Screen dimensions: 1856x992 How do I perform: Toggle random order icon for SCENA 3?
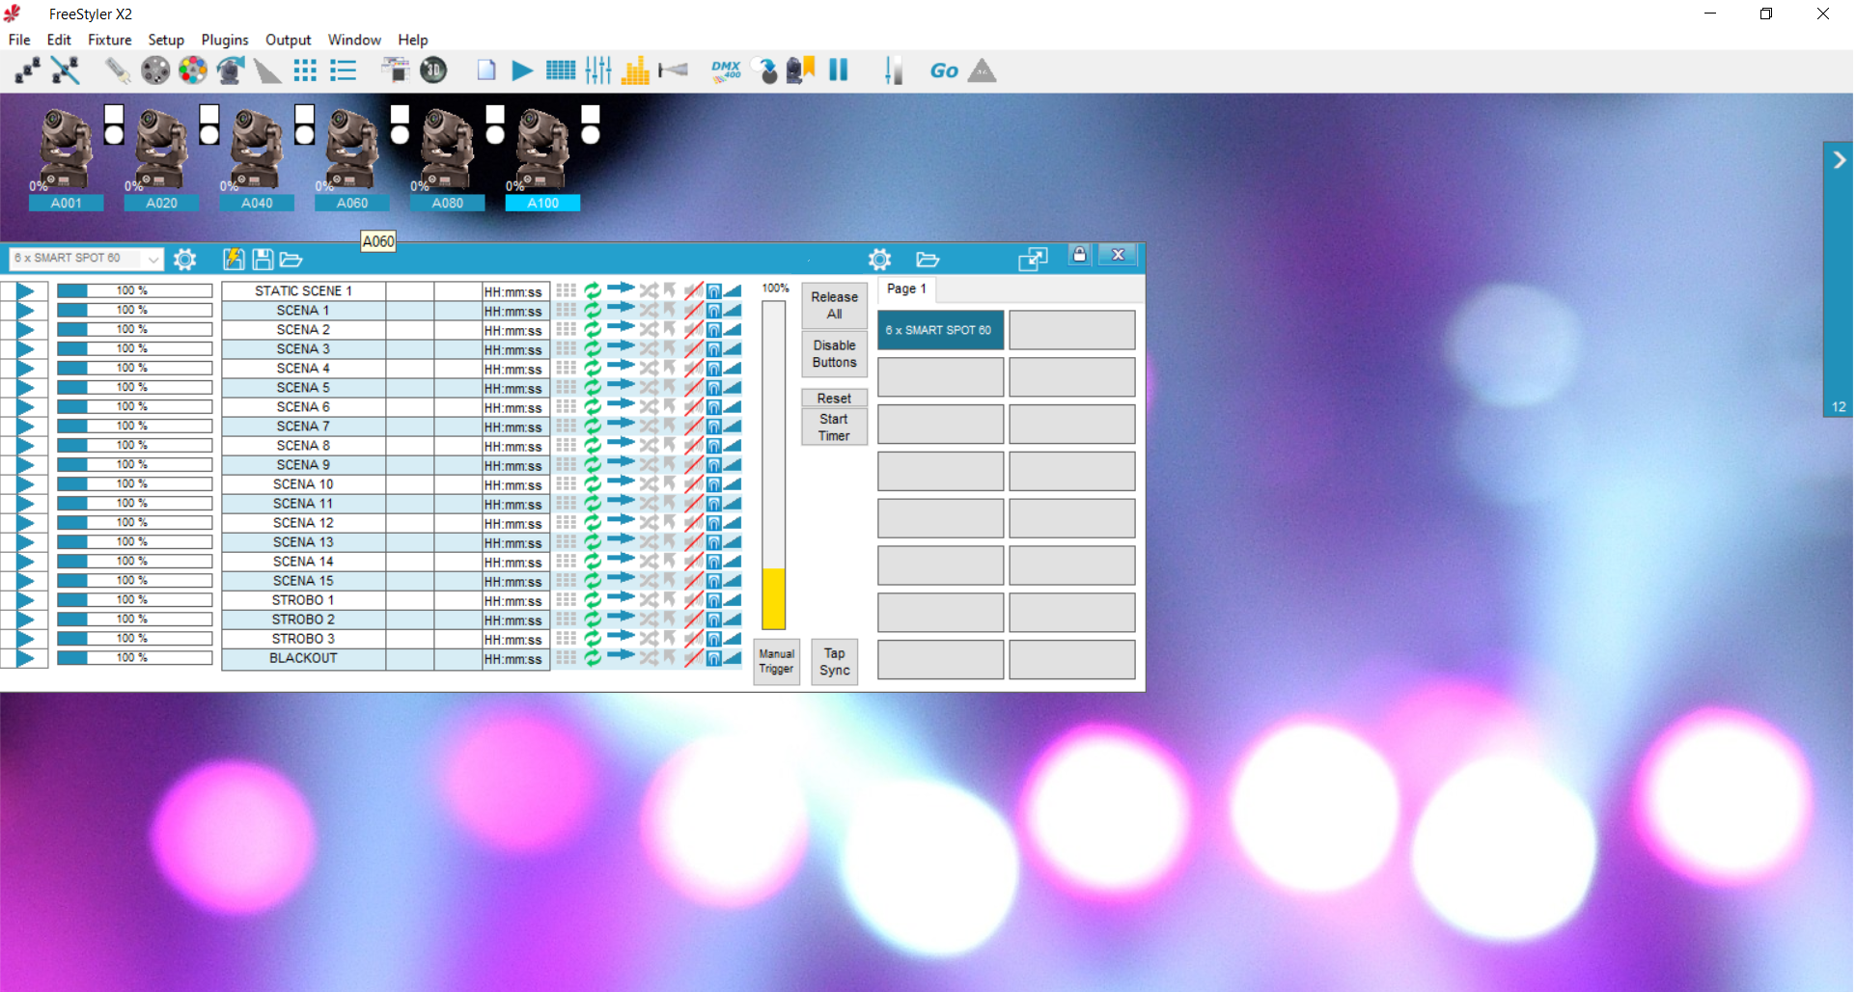[x=649, y=348]
